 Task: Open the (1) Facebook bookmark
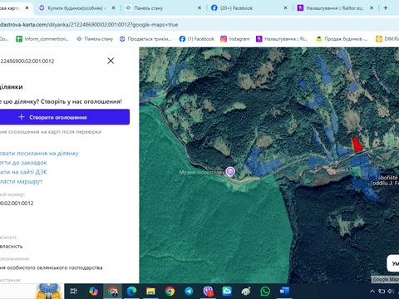click(197, 39)
